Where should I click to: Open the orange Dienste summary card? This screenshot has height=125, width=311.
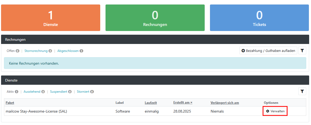pyautogui.click(x=51, y=18)
